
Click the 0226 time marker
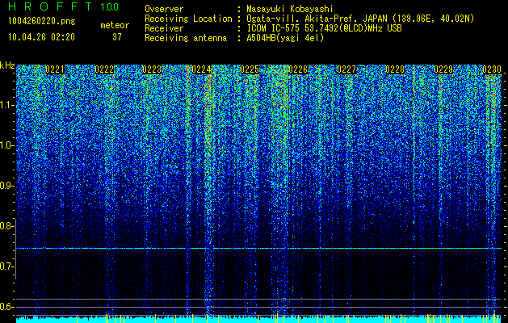click(x=298, y=69)
